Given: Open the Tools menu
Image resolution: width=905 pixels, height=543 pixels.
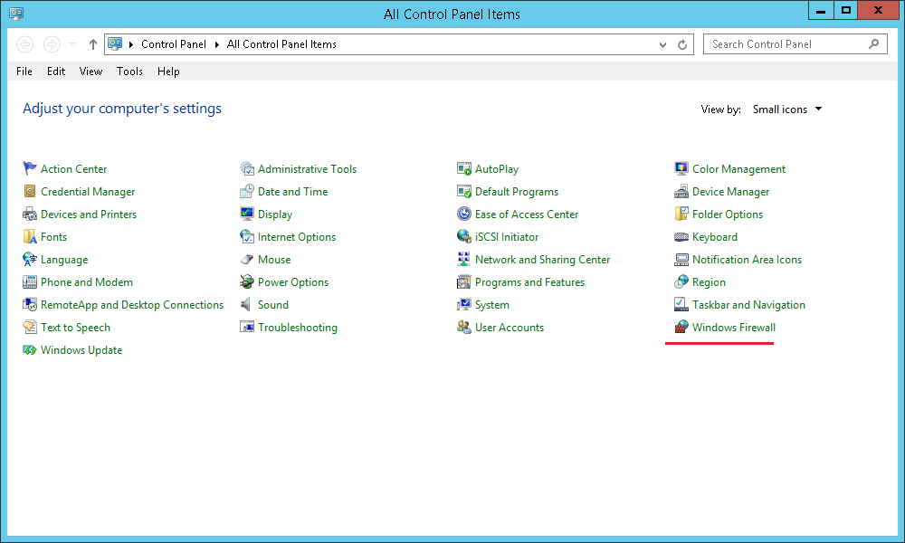Looking at the screenshot, I should [129, 71].
